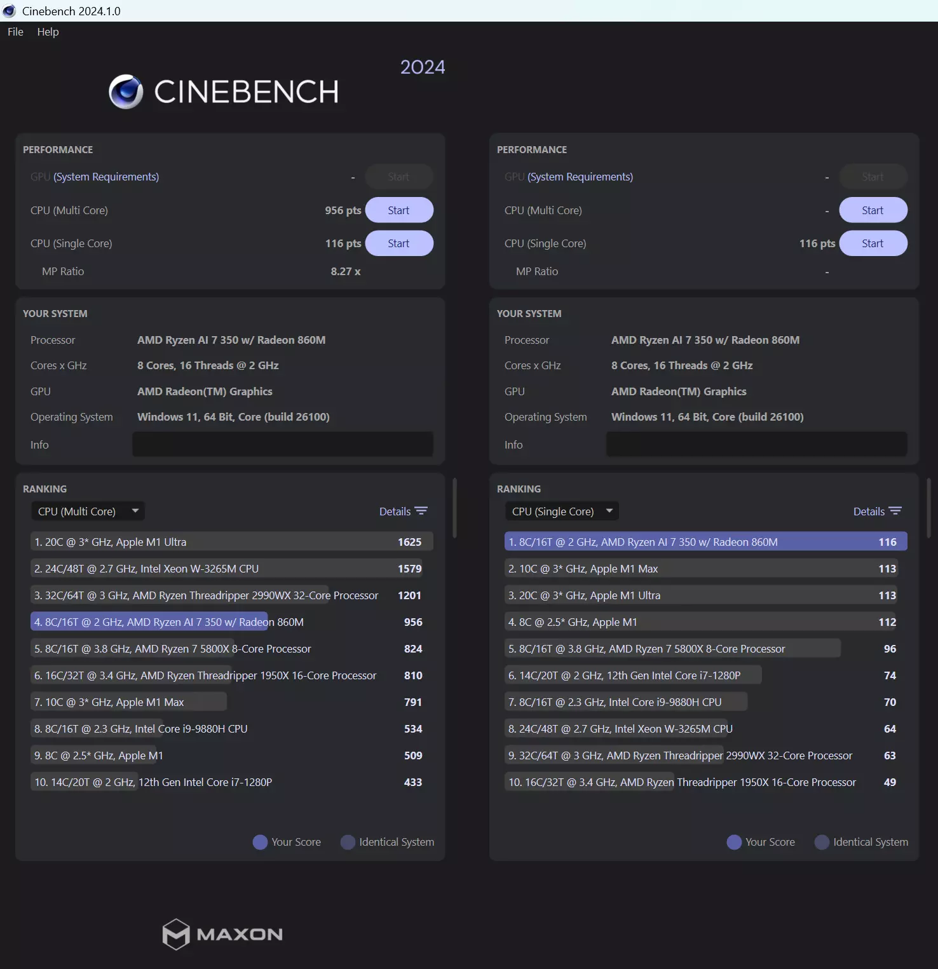Image resolution: width=938 pixels, height=969 pixels.
Task: Select the Apple M1 Max 113 single-core row
Action: (706, 569)
